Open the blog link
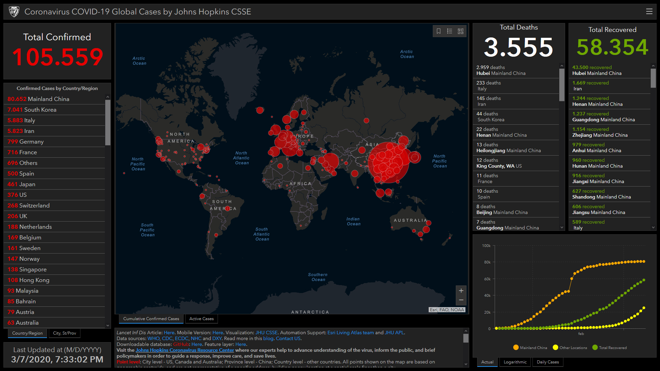 tap(268, 338)
